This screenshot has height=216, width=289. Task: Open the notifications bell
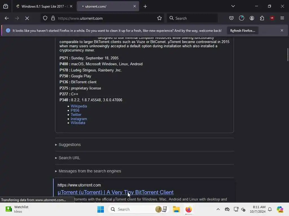click(270, 209)
